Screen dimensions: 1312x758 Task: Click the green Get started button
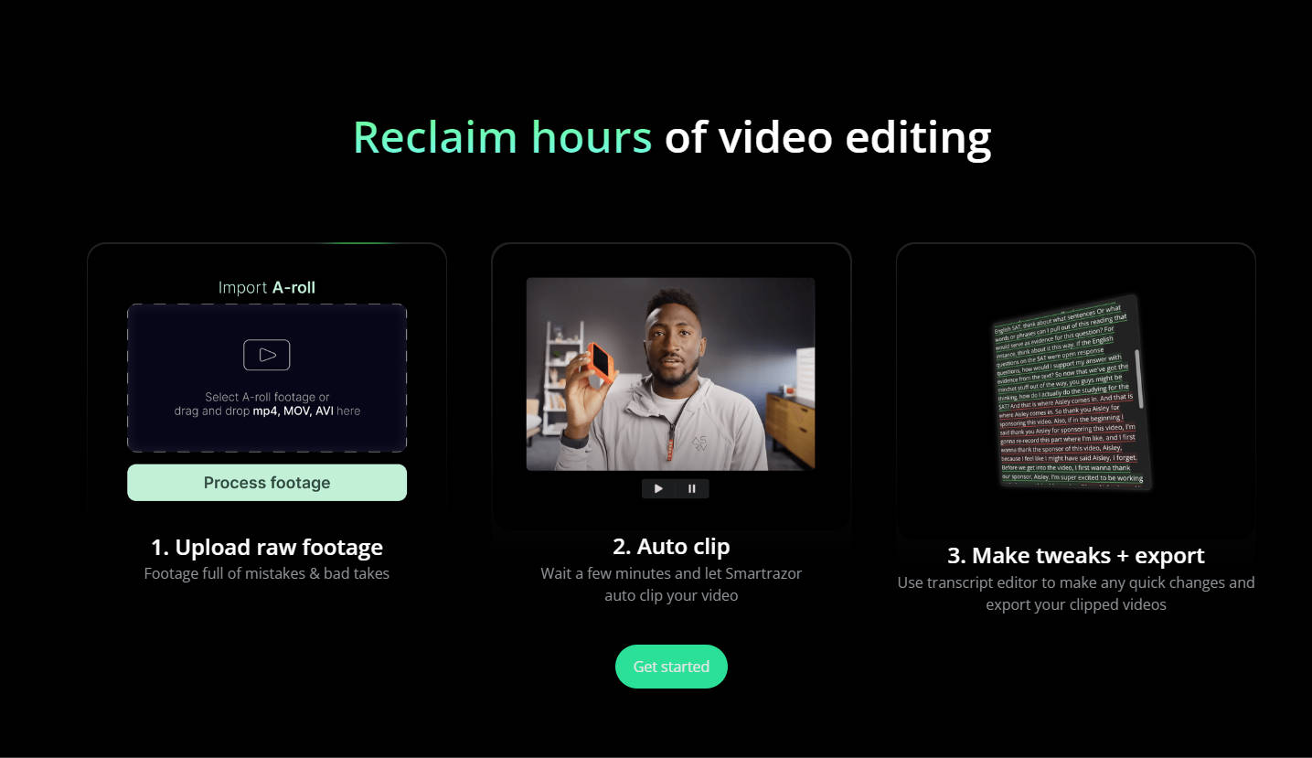tap(671, 667)
